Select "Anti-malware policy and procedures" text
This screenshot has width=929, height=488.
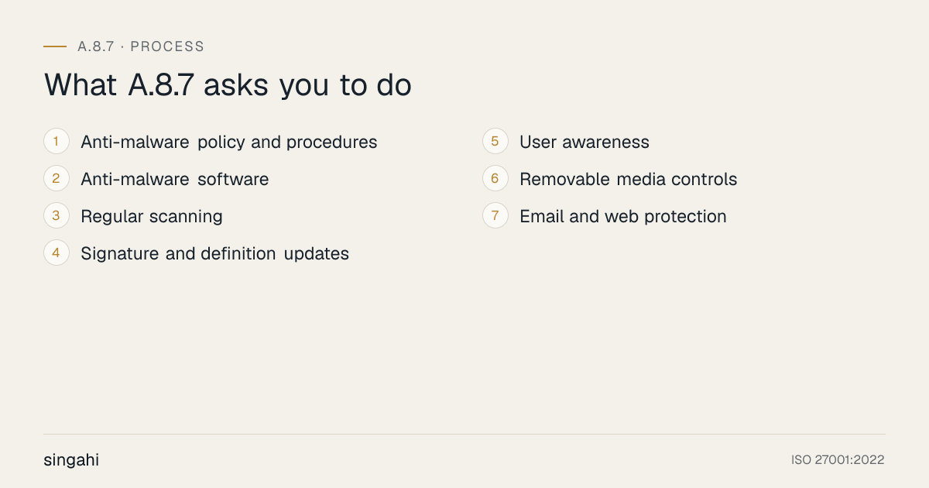click(x=229, y=143)
